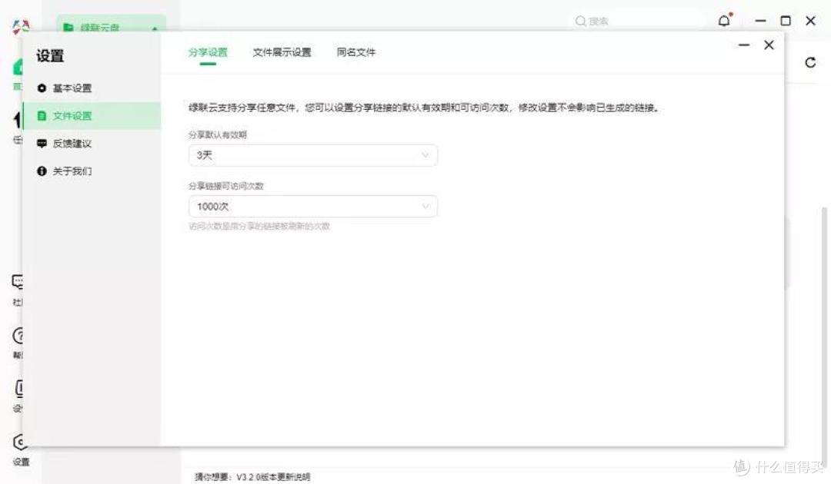Click the 设置 gear icon in left rail

(x=20, y=443)
